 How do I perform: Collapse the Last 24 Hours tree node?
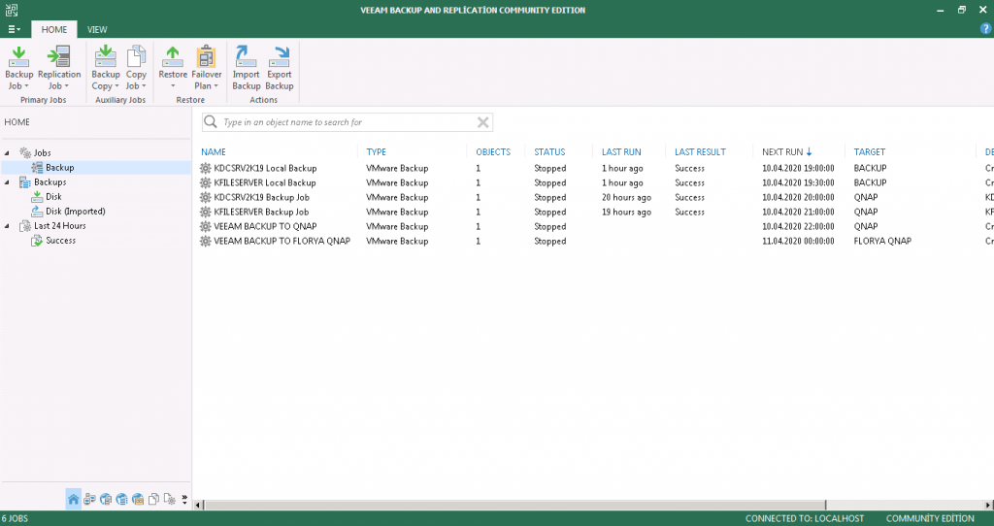coord(8,226)
